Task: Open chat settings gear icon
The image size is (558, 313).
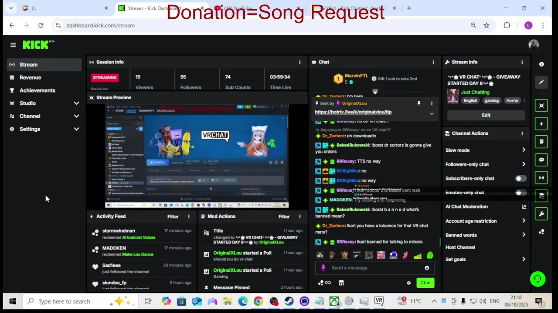Action: [x=408, y=283]
